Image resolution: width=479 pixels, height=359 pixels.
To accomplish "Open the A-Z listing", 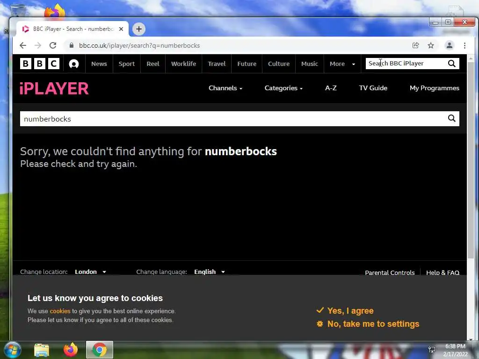I will click(x=331, y=88).
